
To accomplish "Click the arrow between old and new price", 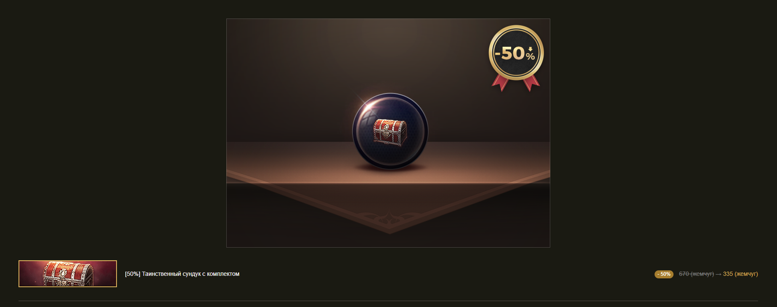I will pos(719,274).
